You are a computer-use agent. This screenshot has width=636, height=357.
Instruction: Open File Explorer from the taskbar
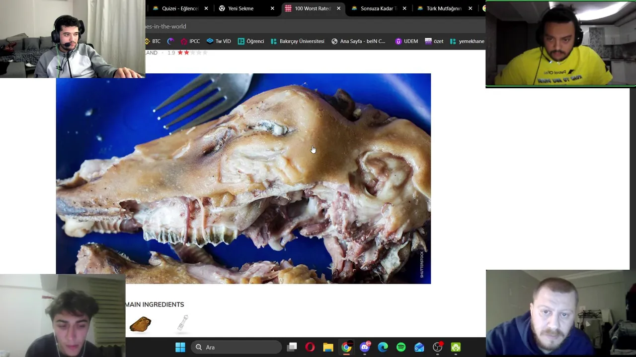tap(328, 348)
